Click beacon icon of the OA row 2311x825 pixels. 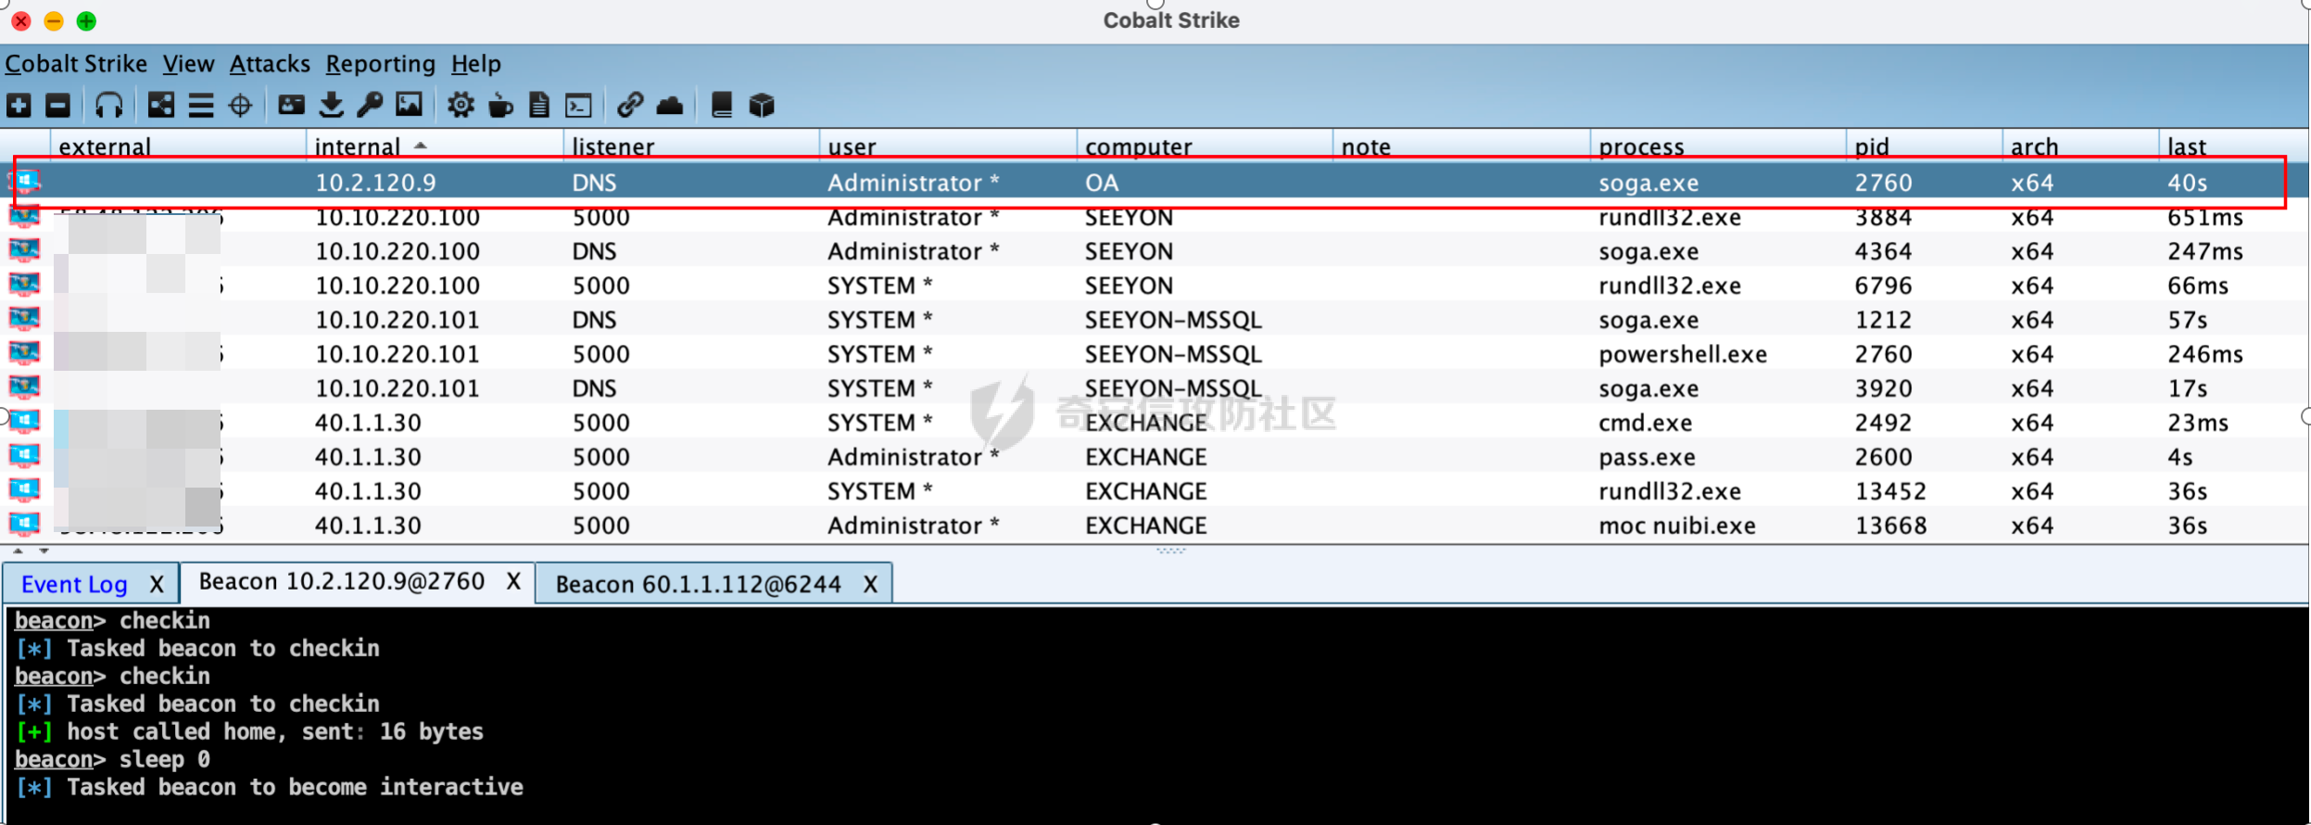pos(25,182)
